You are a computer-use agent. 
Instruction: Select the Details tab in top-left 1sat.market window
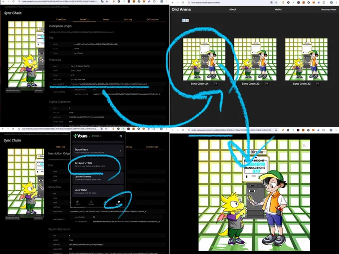(x=84, y=19)
